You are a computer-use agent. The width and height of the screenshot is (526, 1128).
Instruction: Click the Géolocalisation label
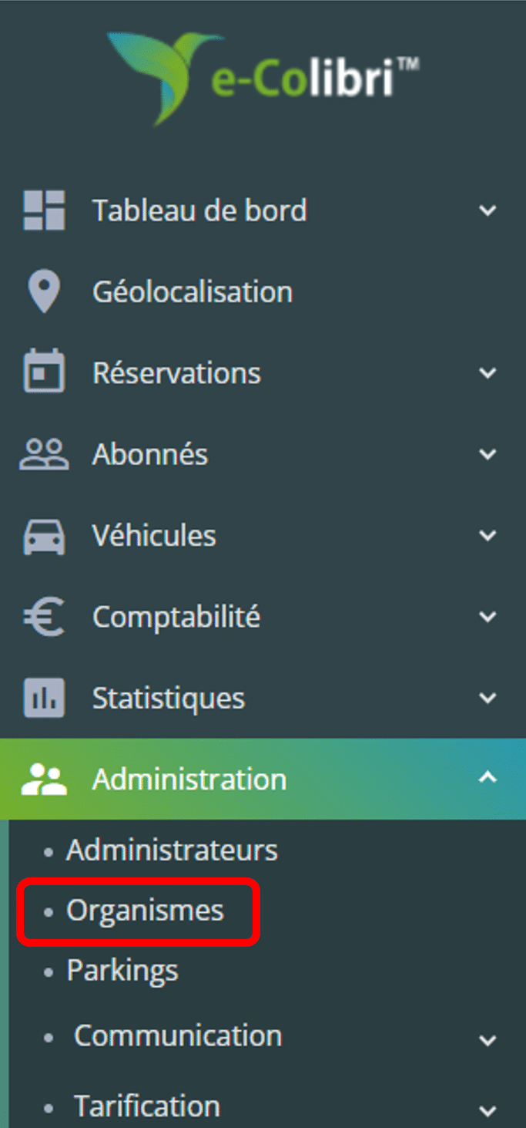tap(193, 292)
